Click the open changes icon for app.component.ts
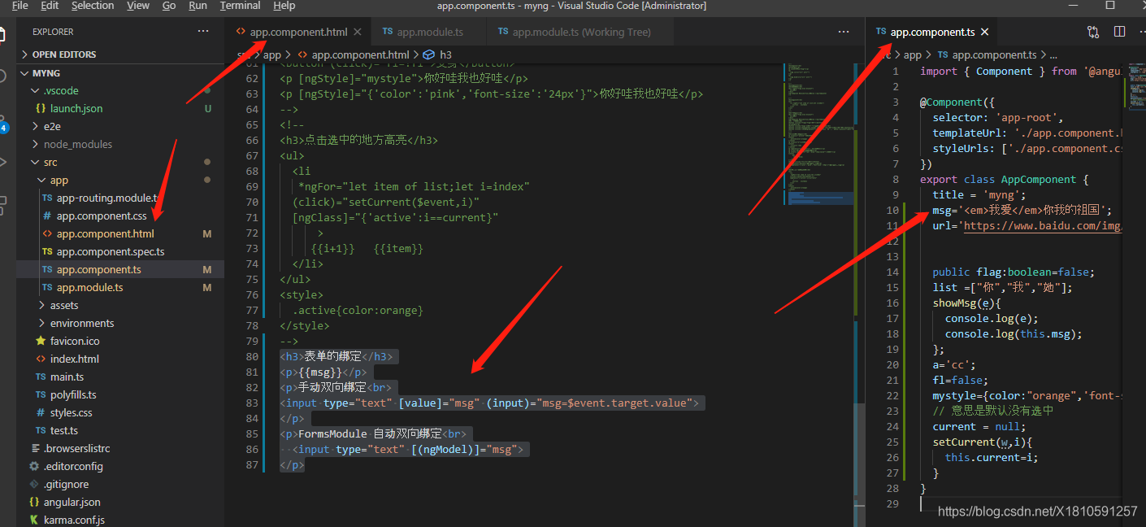The height and width of the screenshot is (527, 1146). click(1093, 32)
